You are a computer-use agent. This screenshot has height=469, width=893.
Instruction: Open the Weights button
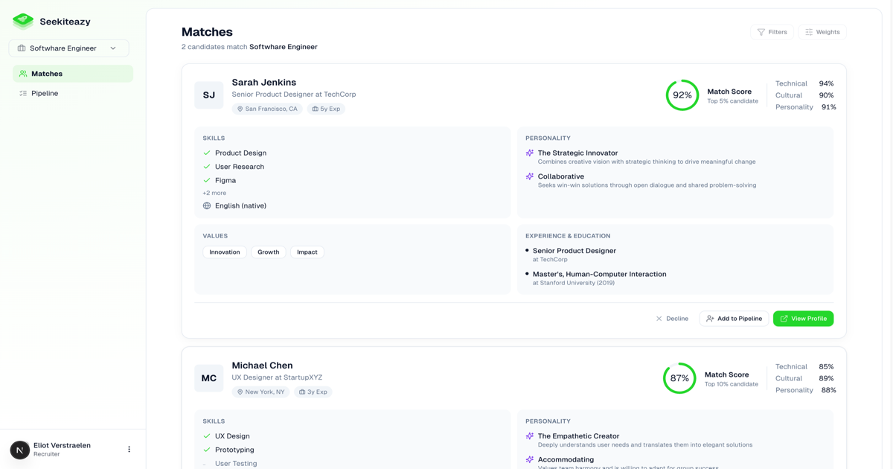(822, 32)
